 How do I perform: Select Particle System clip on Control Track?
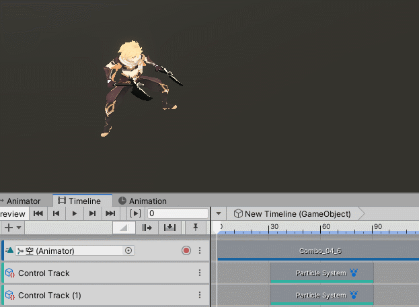pyautogui.click(x=322, y=273)
